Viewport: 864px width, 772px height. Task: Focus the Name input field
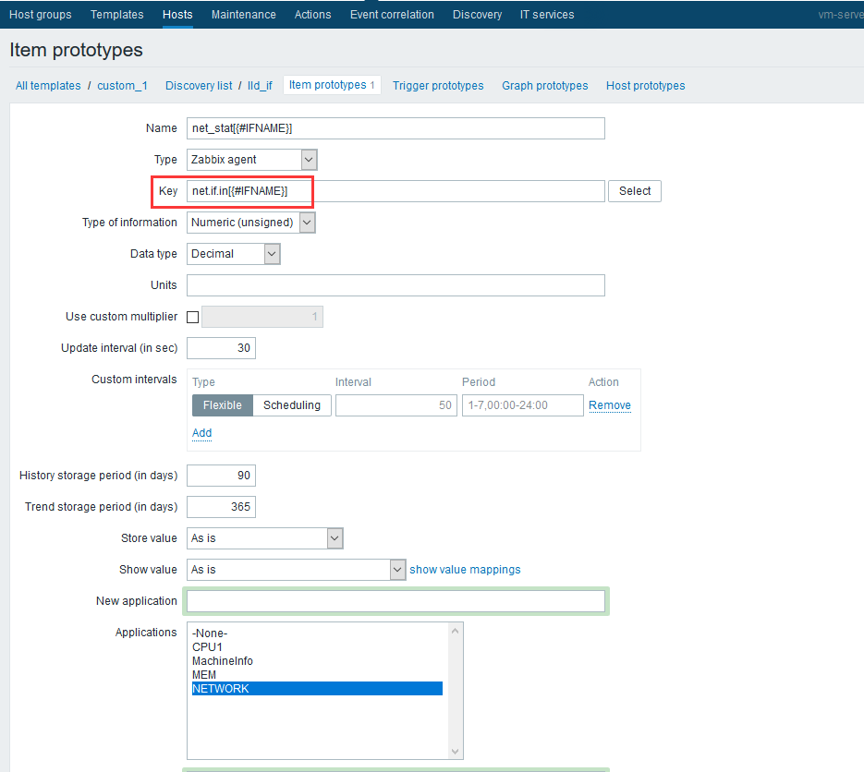pos(395,128)
